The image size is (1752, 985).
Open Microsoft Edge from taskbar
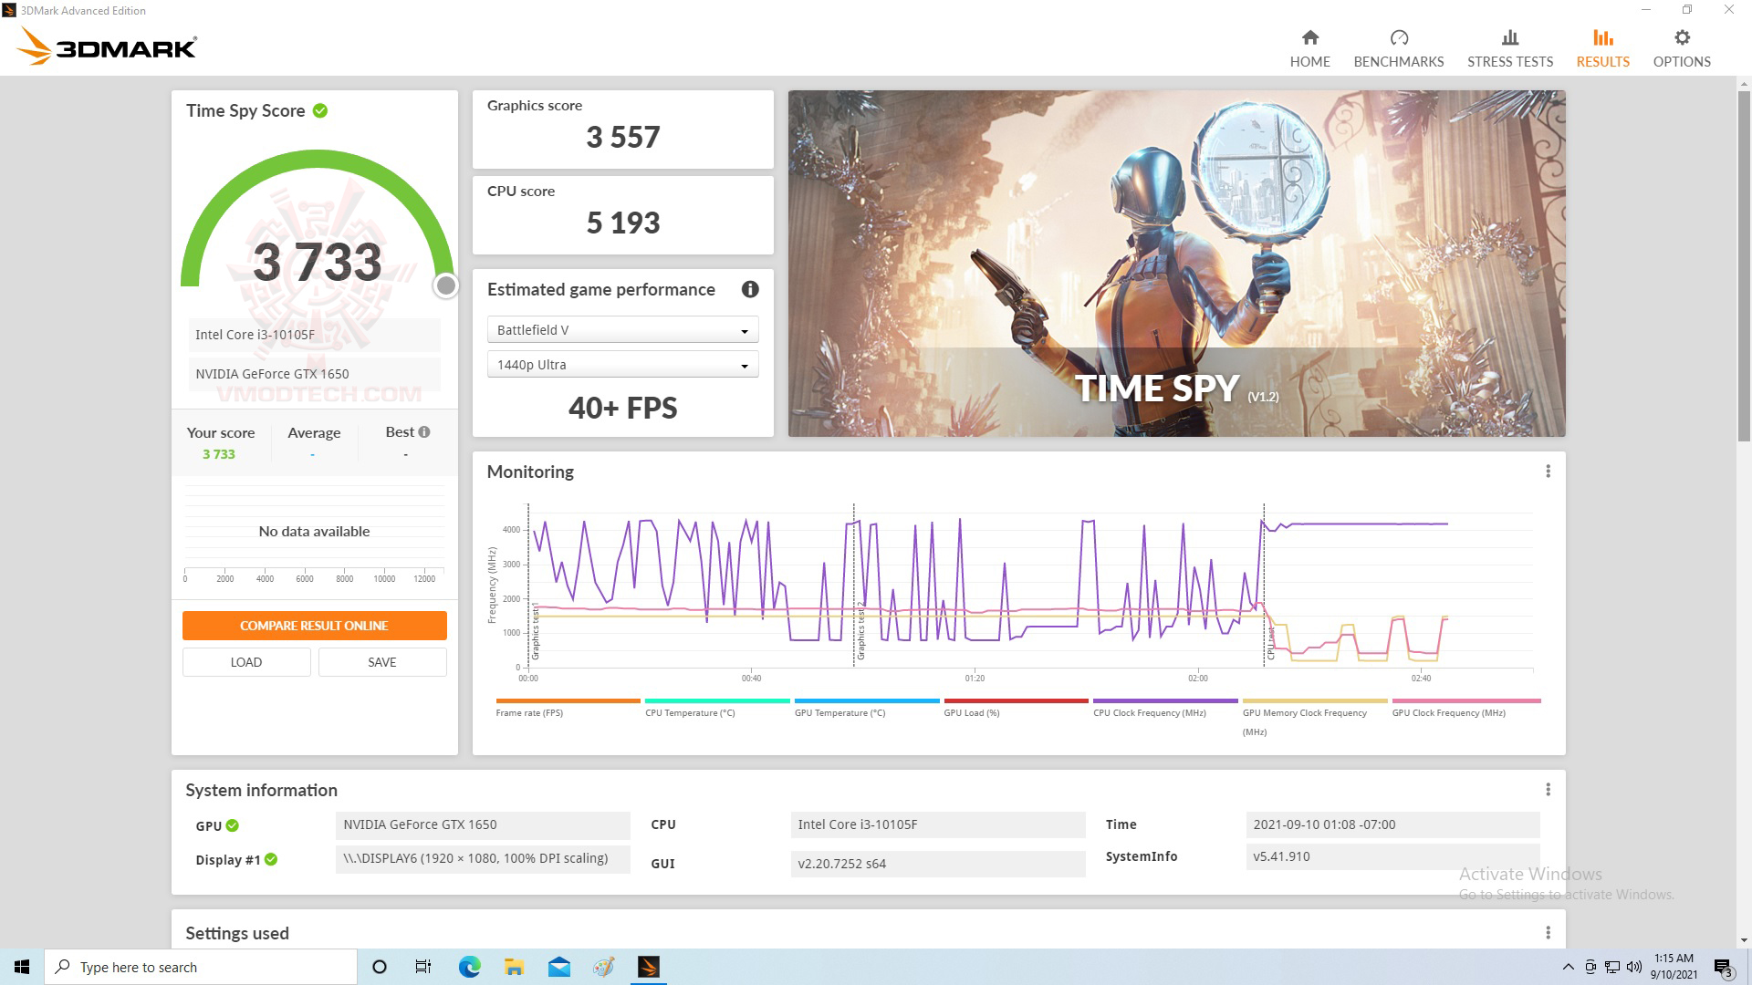pos(469,967)
